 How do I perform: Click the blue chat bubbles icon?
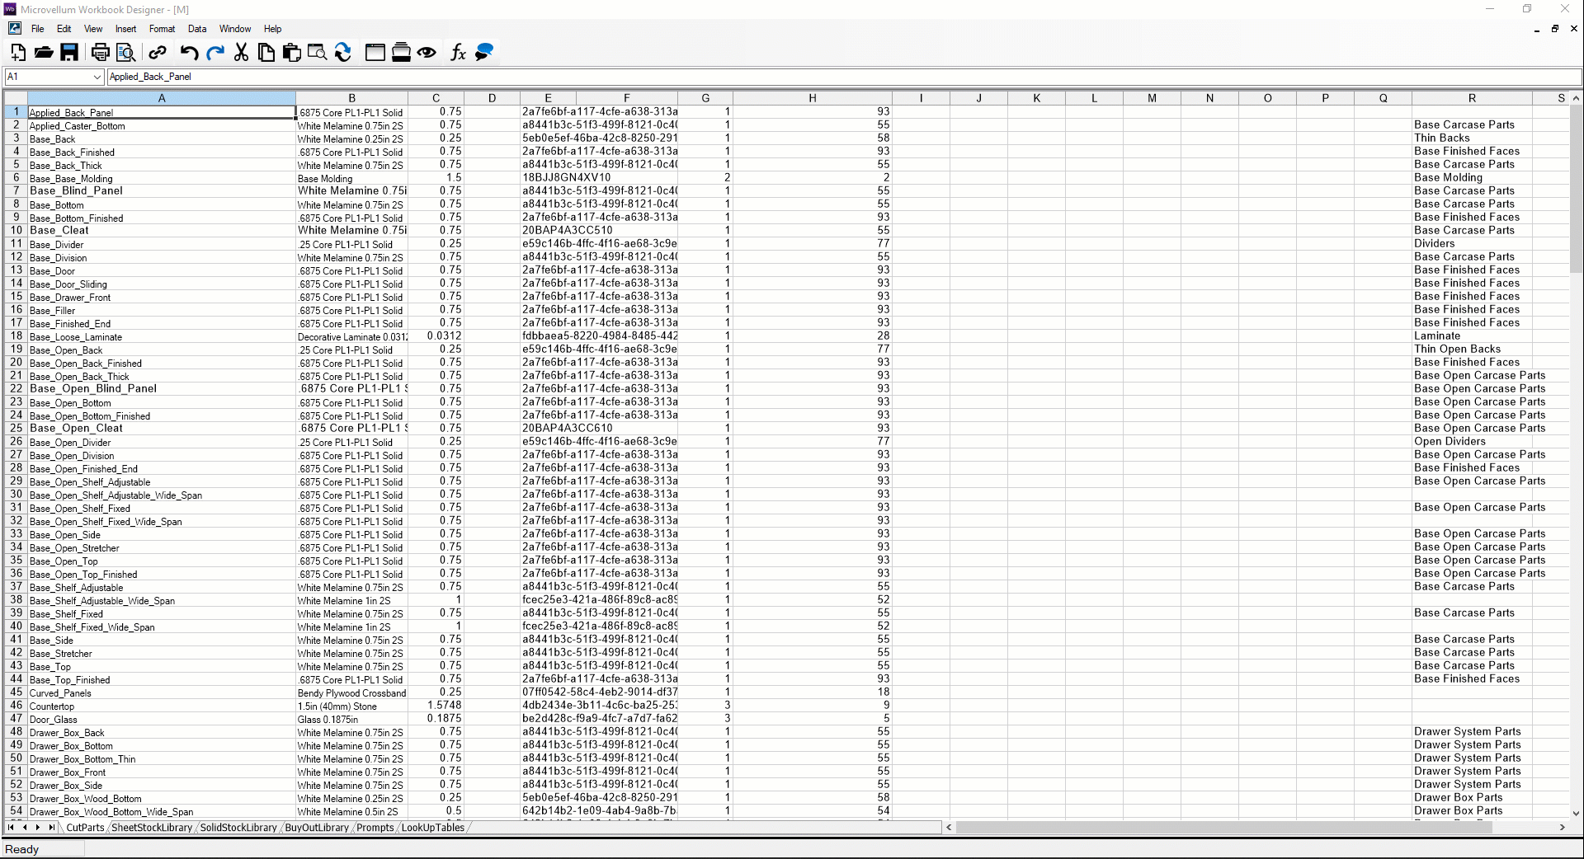coord(484,53)
